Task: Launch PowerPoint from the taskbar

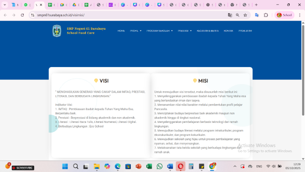Action: [x=138, y=166]
